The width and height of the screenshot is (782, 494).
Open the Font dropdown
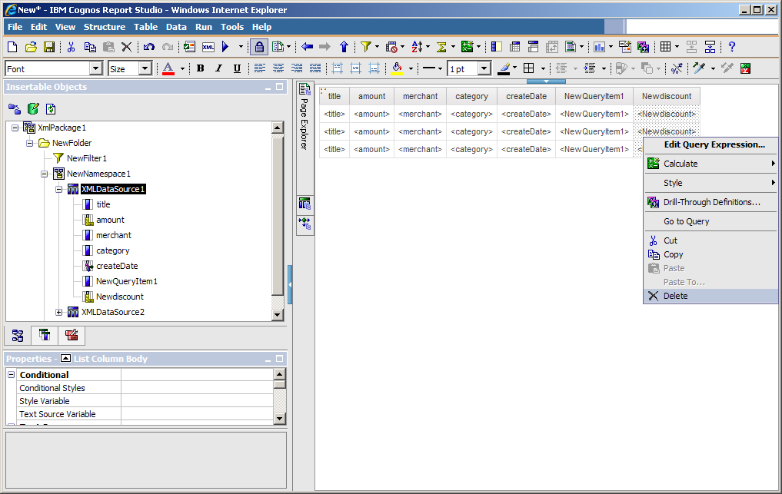(95, 68)
